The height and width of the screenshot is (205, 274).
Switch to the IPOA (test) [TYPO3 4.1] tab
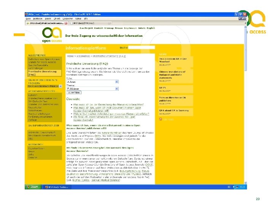pos(91,23)
